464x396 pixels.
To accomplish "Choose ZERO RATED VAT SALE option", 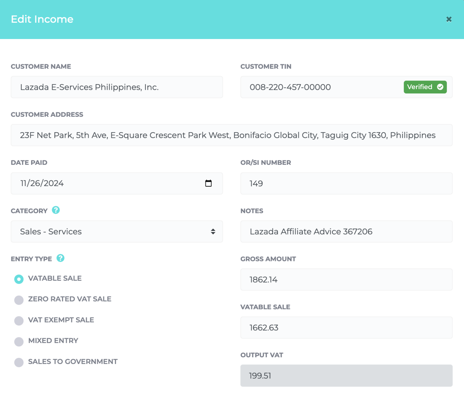I will tap(19, 300).
